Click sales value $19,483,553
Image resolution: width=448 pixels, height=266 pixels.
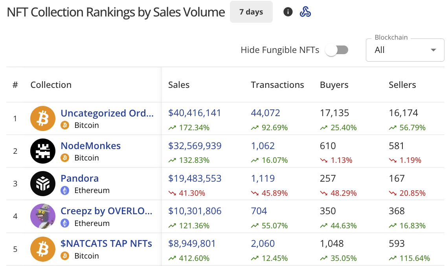[x=195, y=178]
